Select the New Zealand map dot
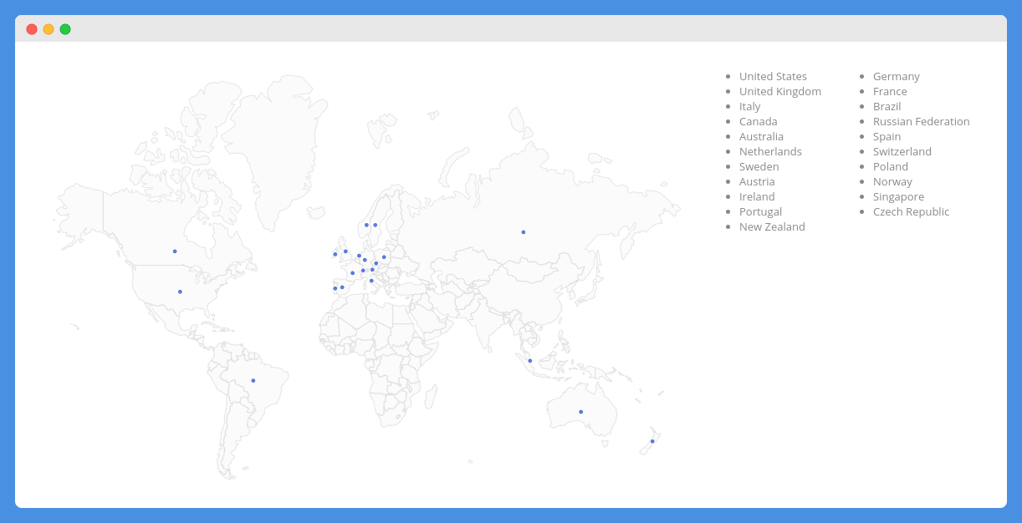The image size is (1022, 523). (652, 441)
